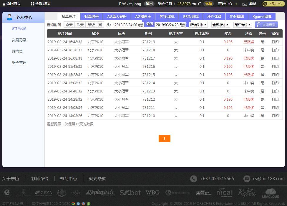The width and height of the screenshot is (287, 206).
Task: Select the 昨天 time filter
Action: click(x=80, y=25)
